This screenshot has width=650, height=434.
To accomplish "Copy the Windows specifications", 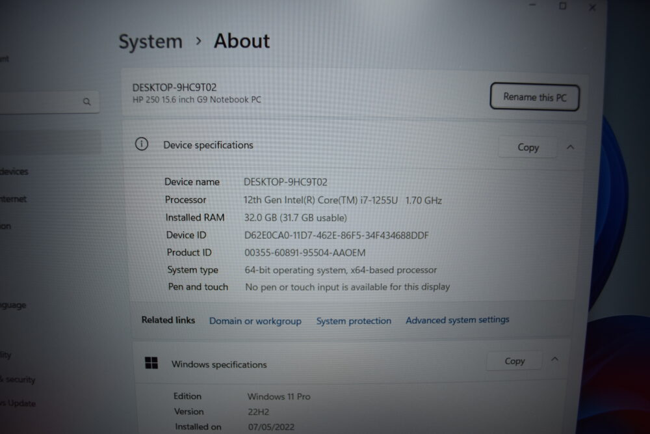I will pos(514,361).
